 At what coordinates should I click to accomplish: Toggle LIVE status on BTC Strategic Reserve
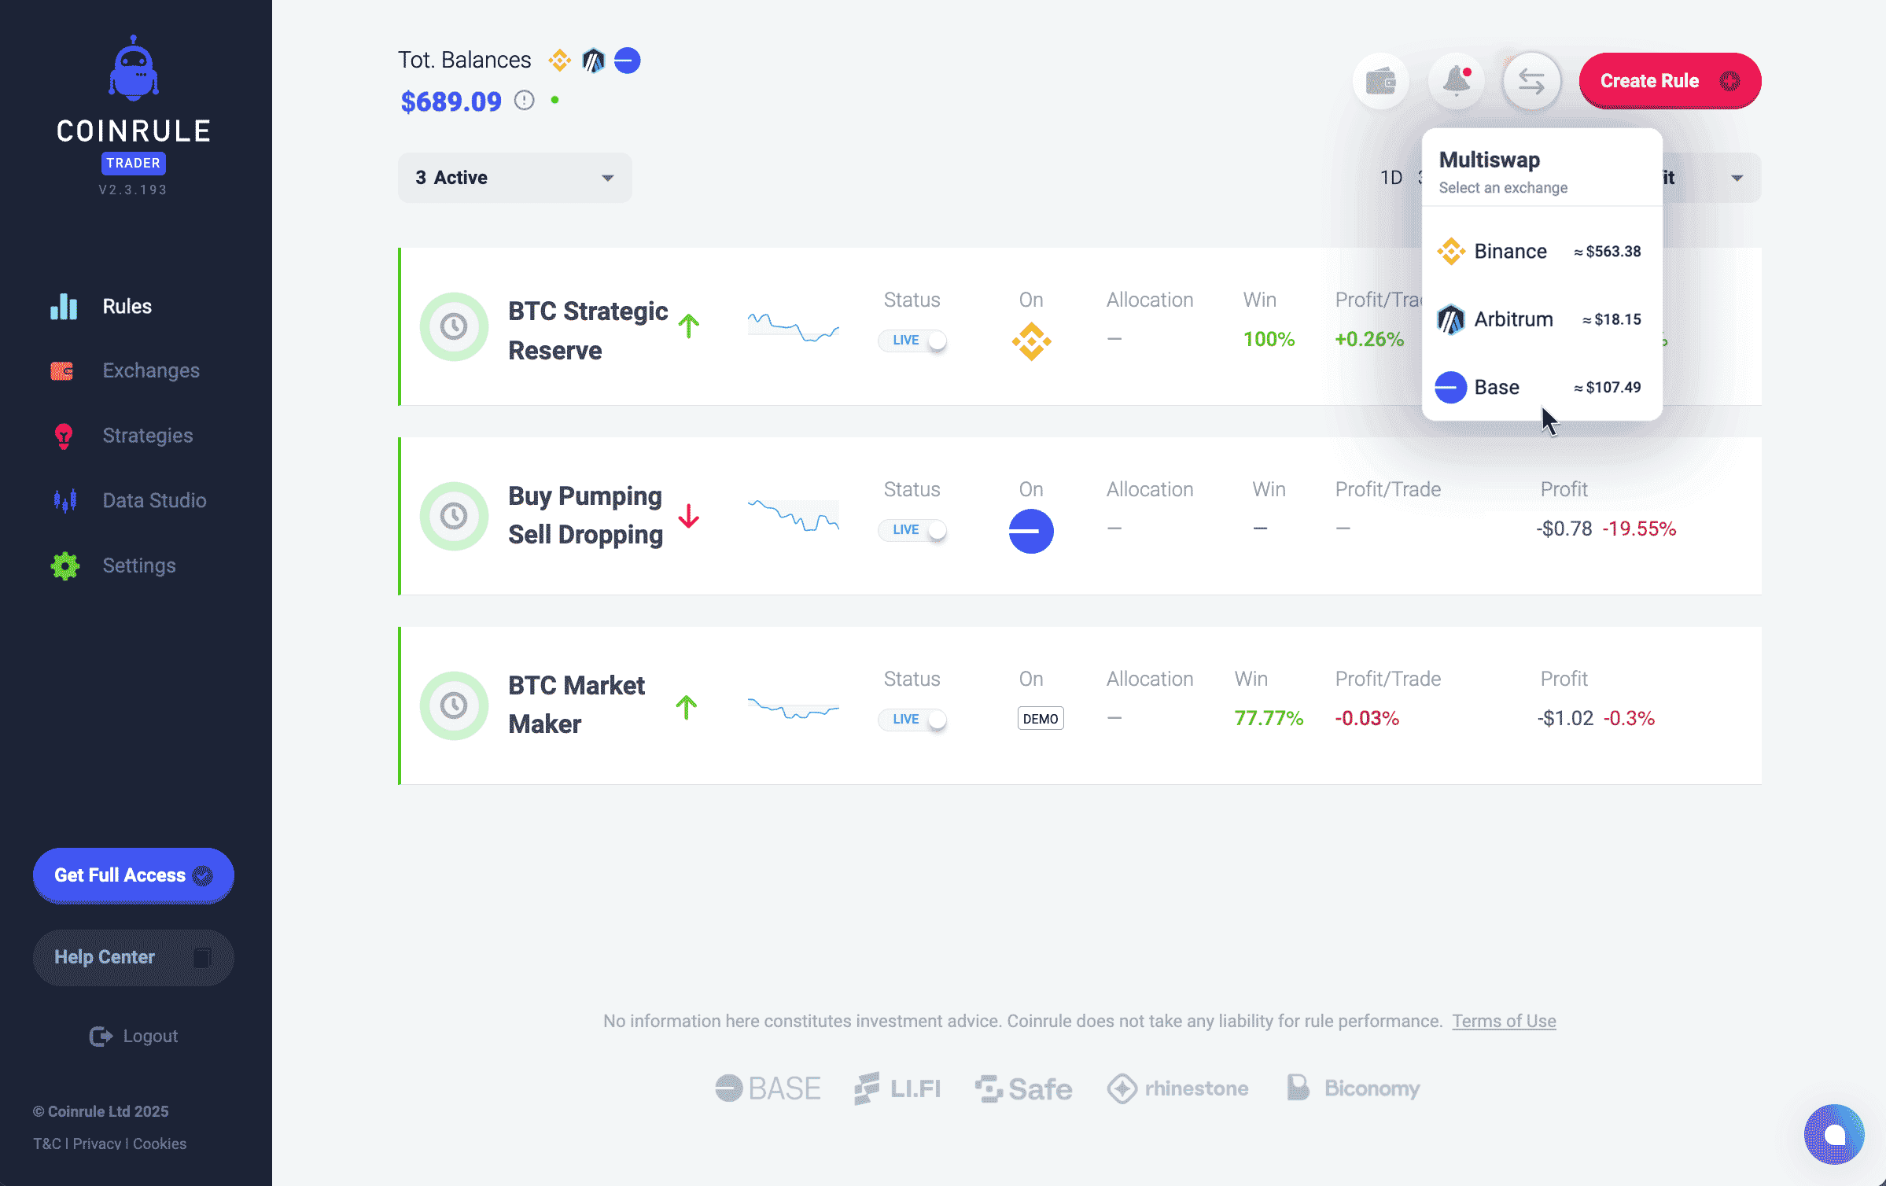[x=912, y=340]
